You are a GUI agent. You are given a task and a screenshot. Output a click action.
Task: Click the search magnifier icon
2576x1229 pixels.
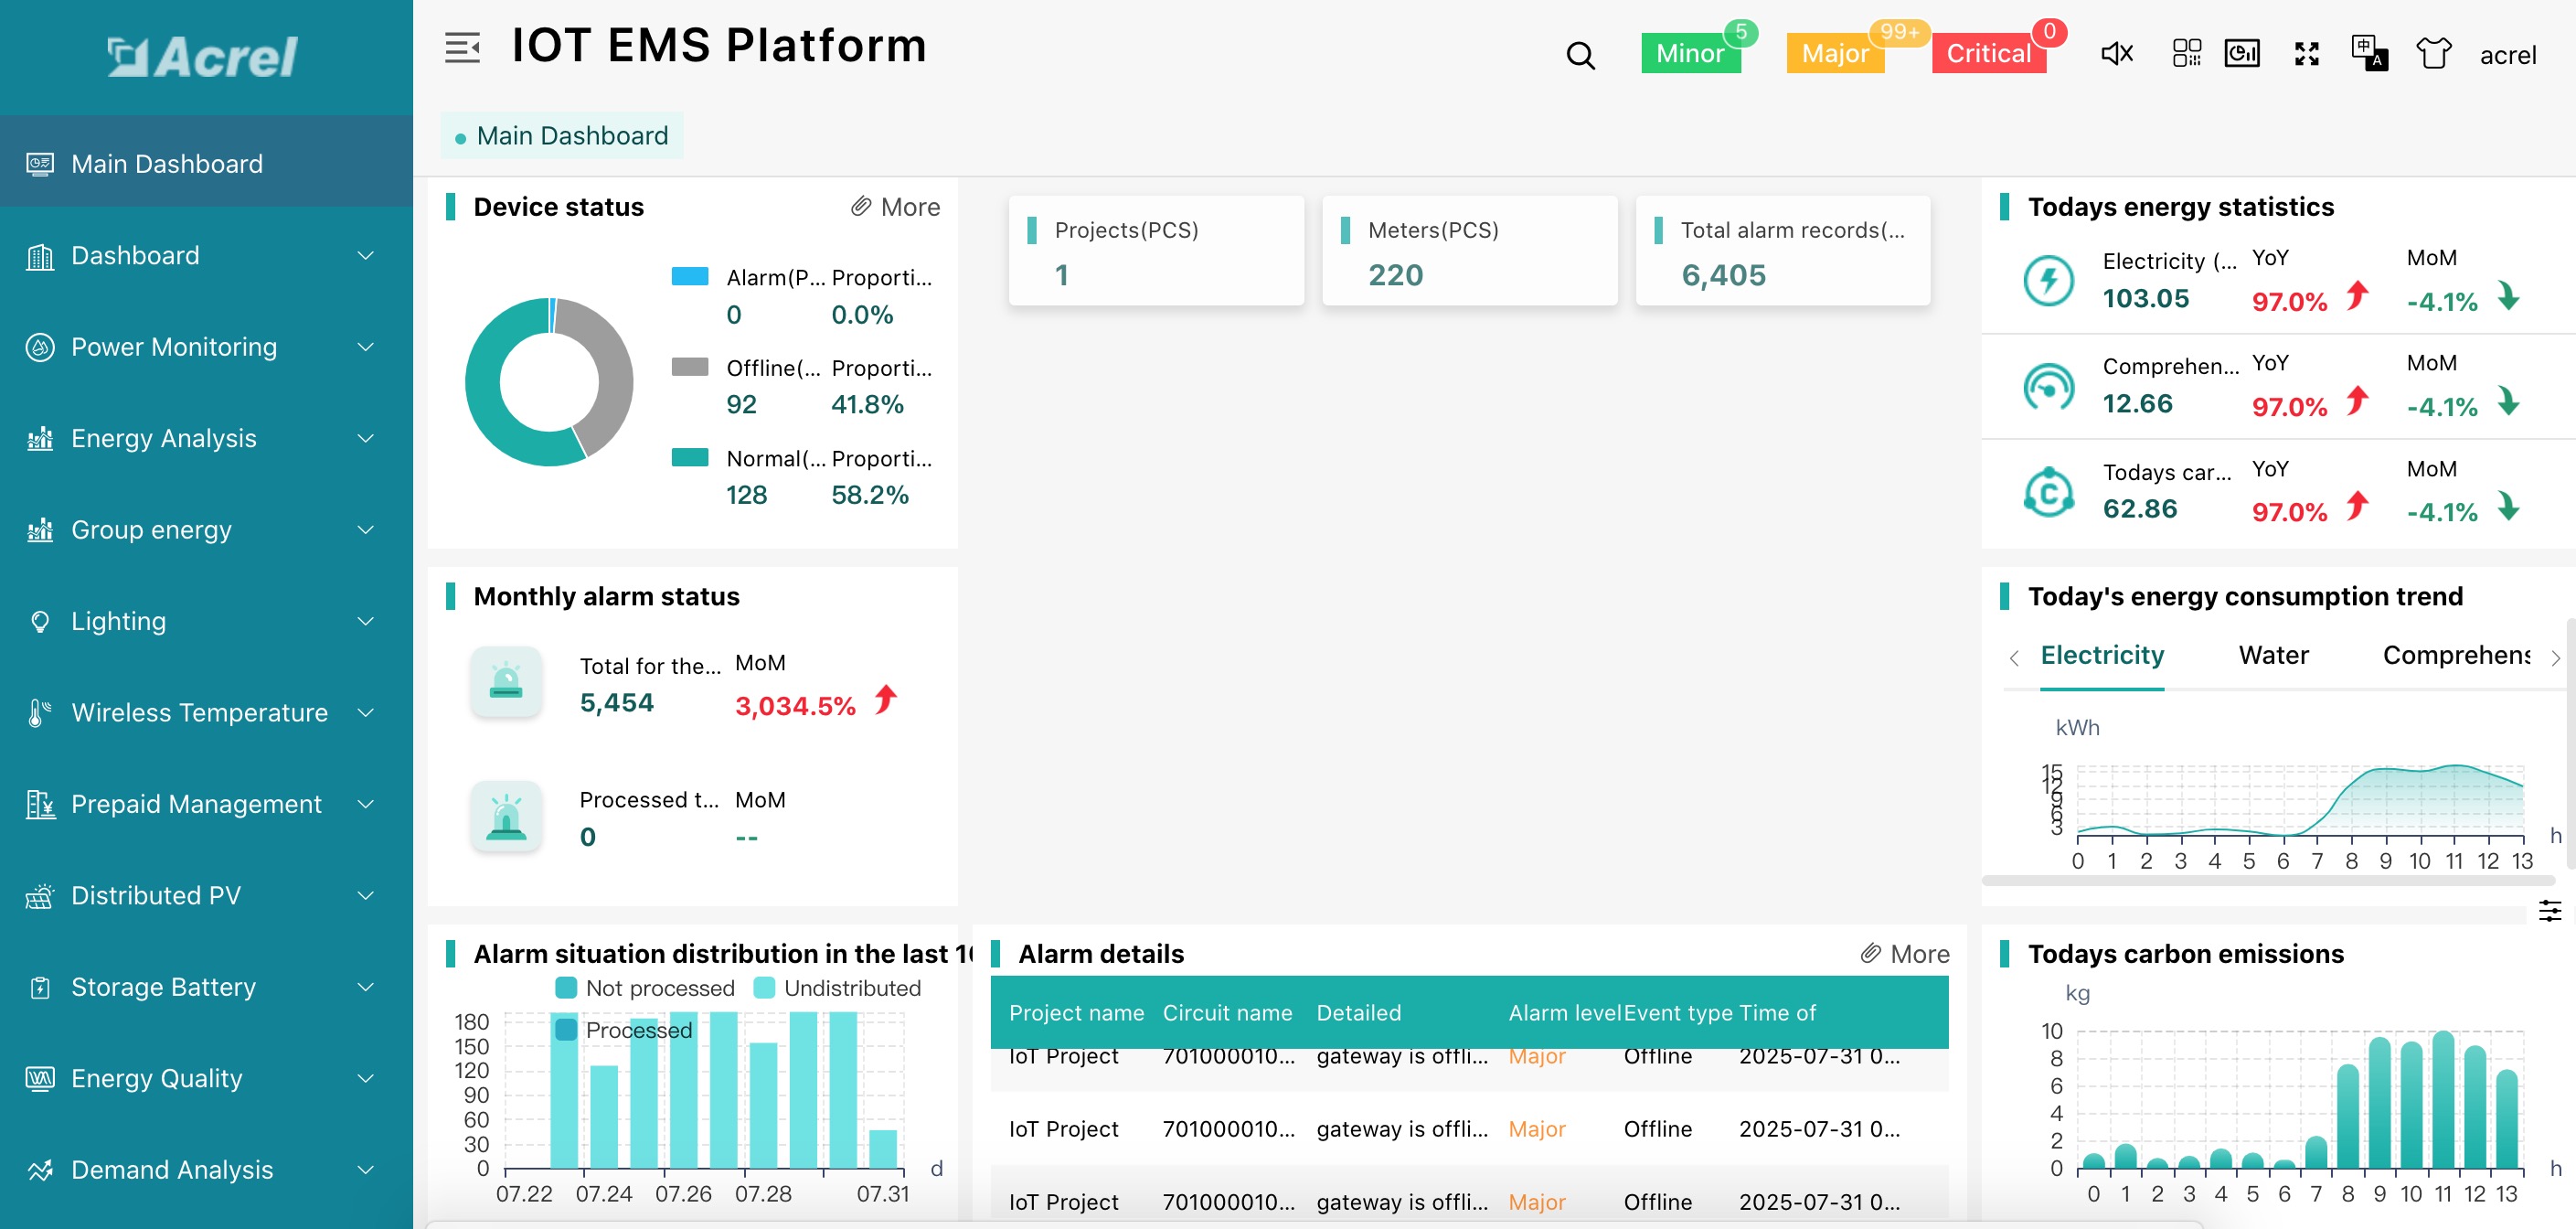pos(1580,55)
